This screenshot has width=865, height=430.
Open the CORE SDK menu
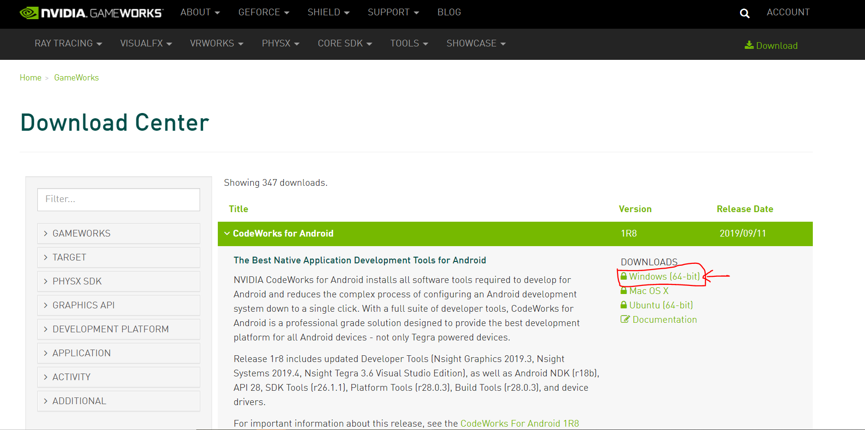(x=345, y=44)
